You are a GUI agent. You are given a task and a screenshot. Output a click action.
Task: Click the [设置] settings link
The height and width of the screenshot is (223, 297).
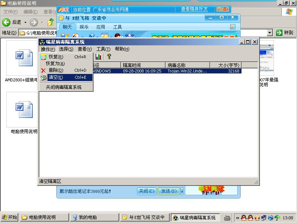(222, 9)
